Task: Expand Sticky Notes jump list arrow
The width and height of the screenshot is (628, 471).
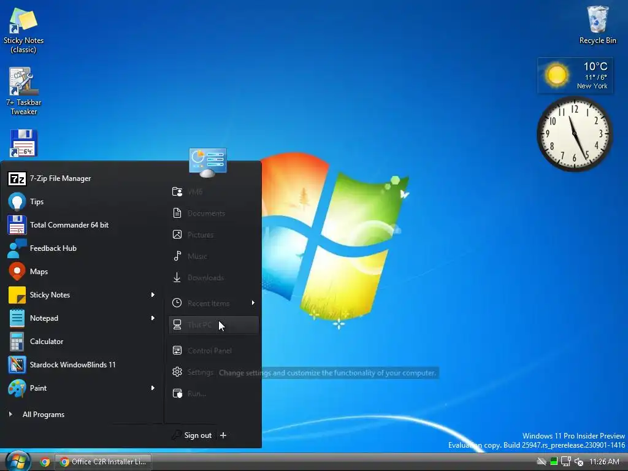Action: click(x=153, y=295)
